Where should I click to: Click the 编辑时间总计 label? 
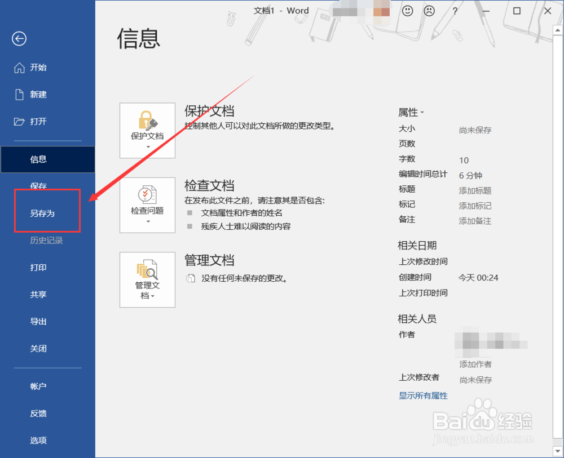click(x=423, y=174)
